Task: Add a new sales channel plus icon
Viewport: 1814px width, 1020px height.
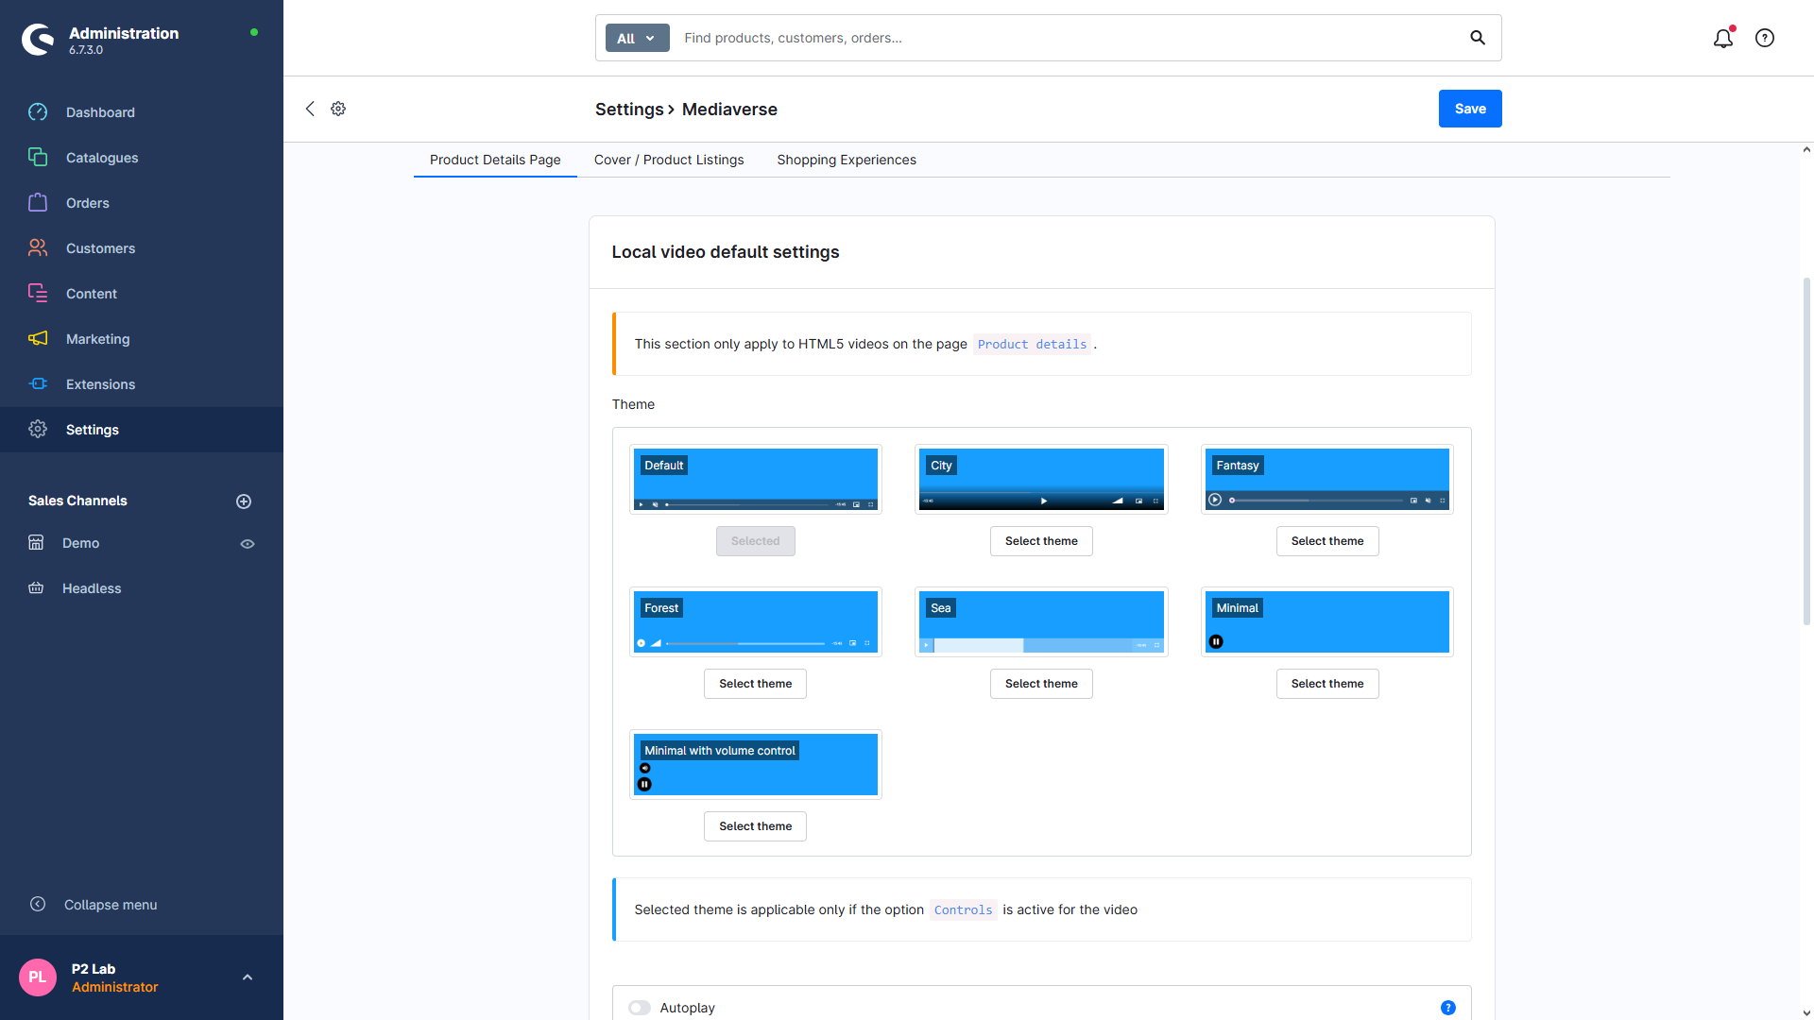Action: coord(244,501)
